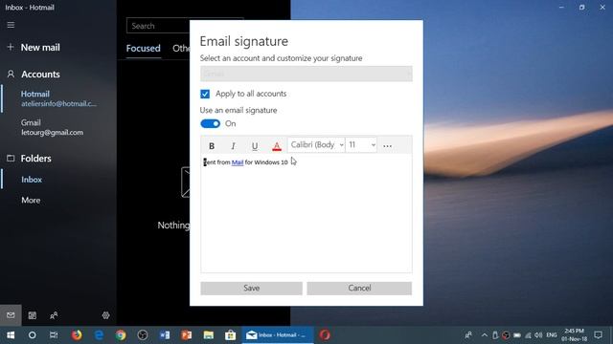
Task: Open Mail settings gear
Action: [105, 315]
